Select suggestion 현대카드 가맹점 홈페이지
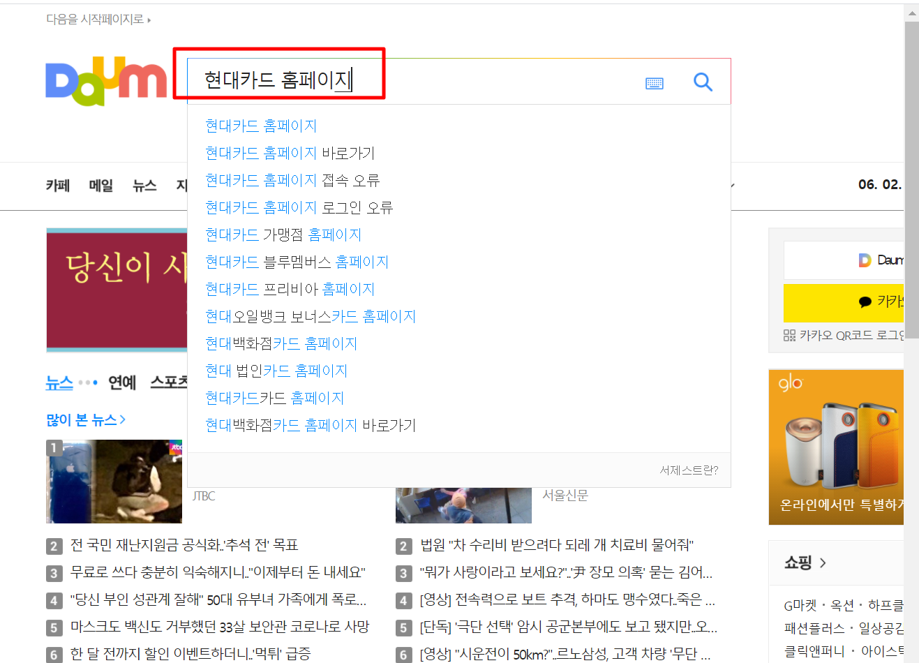 pyautogui.click(x=283, y=234)
